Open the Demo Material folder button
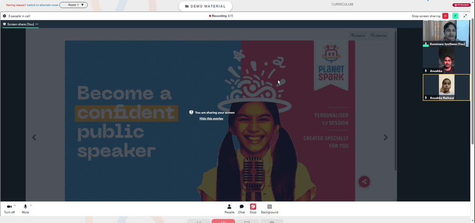 [x=205, y=6]
